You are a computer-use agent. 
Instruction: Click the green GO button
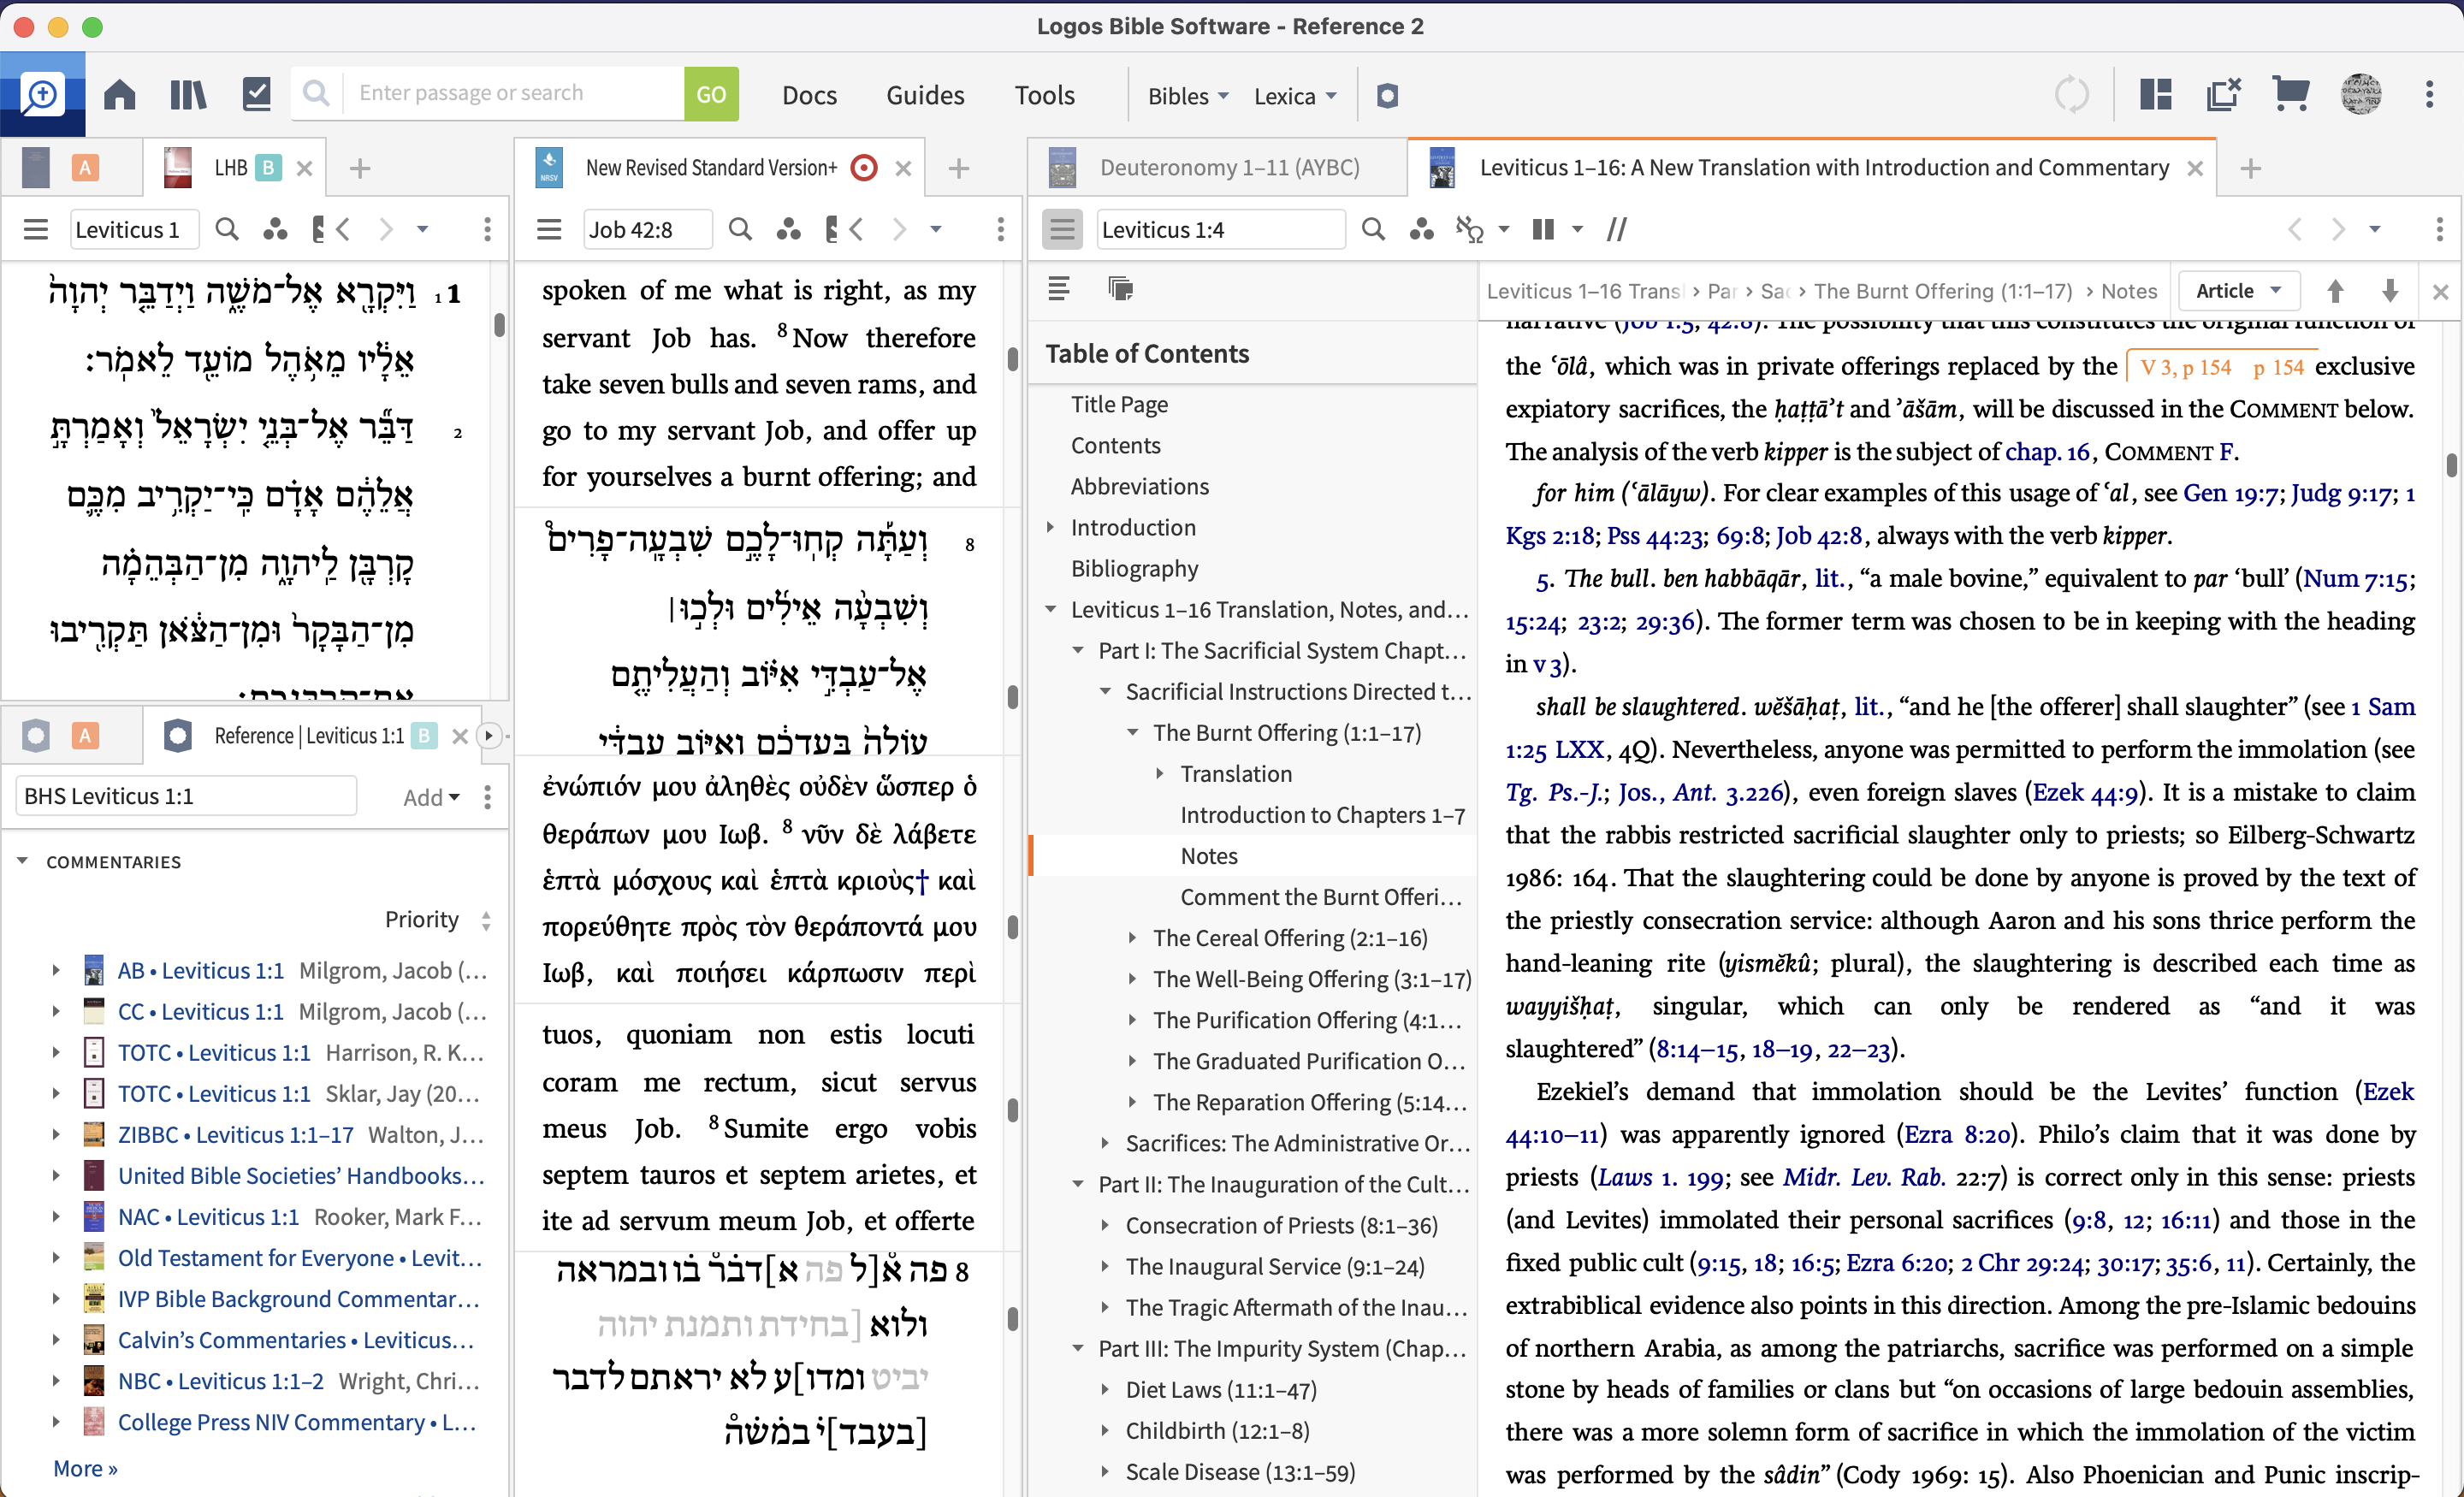pyautogui.click(x=711, y=95)
